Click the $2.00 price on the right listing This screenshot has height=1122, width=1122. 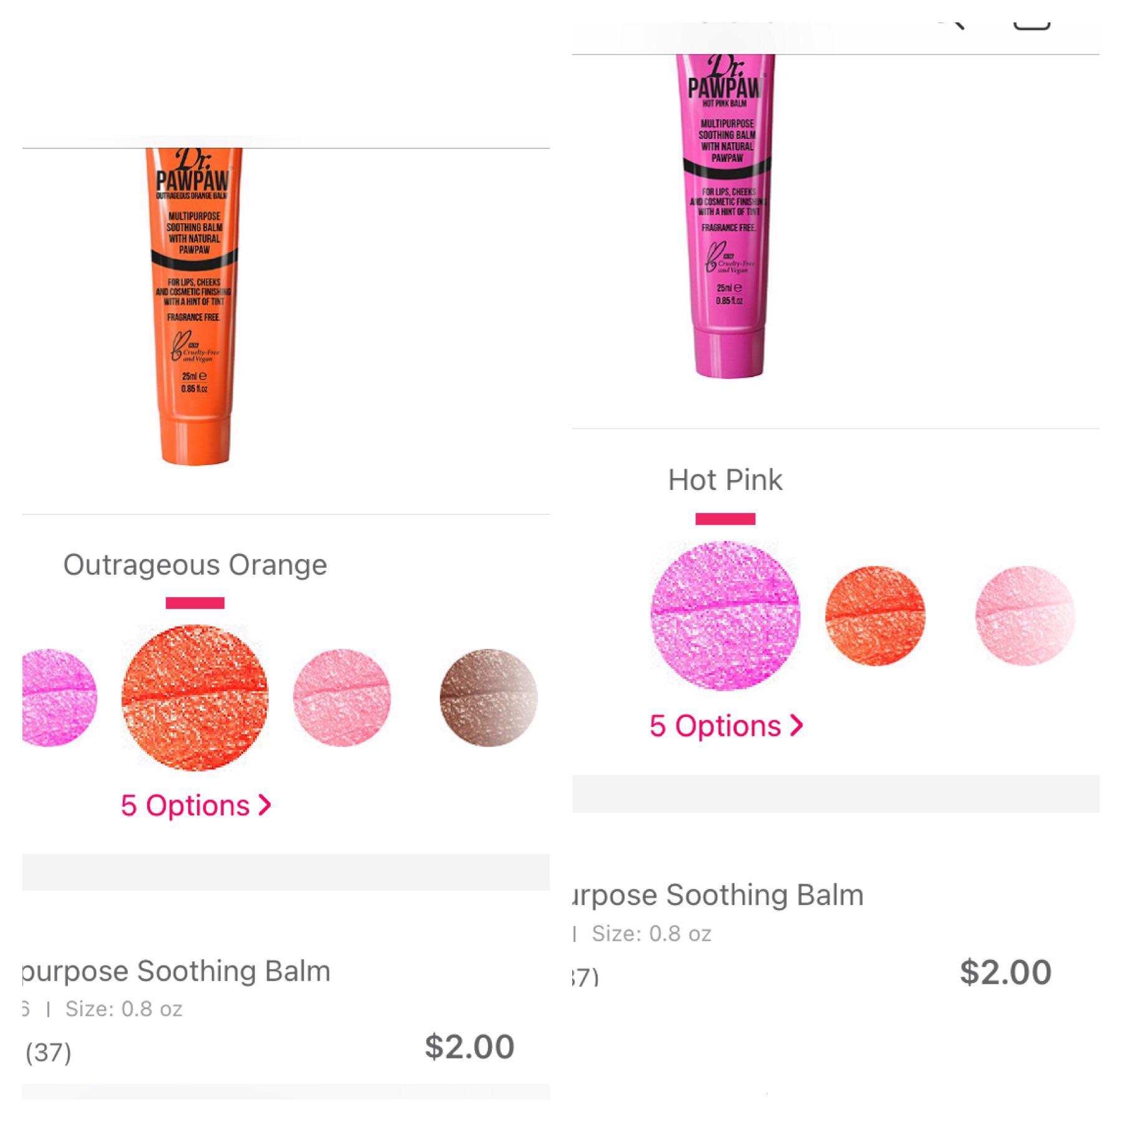(1005, 972)
